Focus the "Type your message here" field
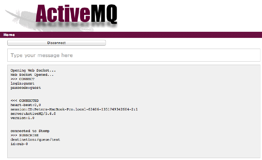Viewport: 262px width, 160px height. click(x=133, y=55)
